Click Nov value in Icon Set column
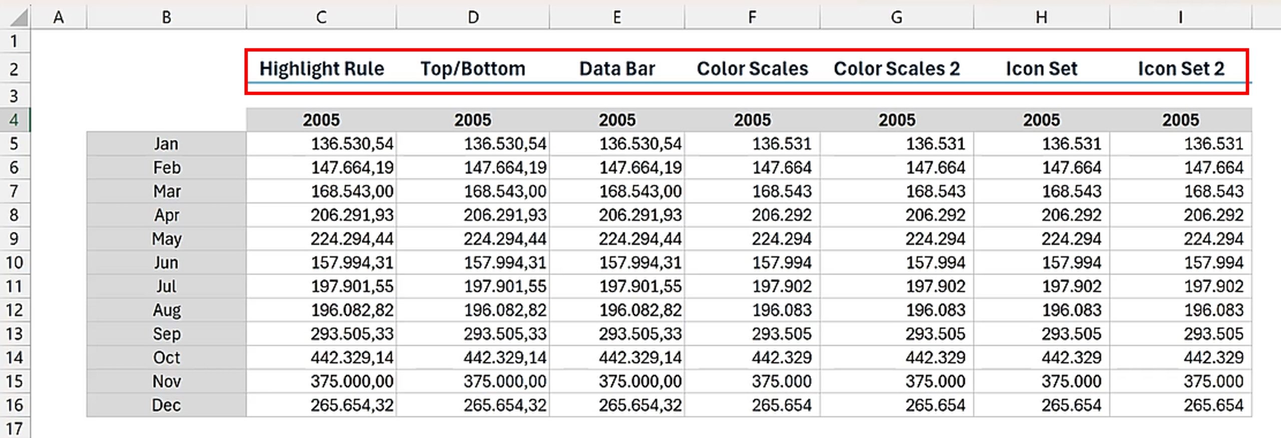The width and height of the screenshot is (1281, 438). pyautogui.click(x=1071, y=382)
